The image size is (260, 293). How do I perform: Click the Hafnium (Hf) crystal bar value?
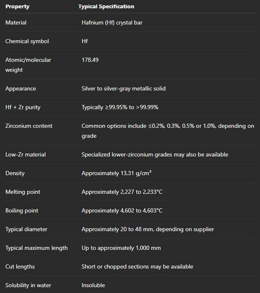(x=112, y=22)
